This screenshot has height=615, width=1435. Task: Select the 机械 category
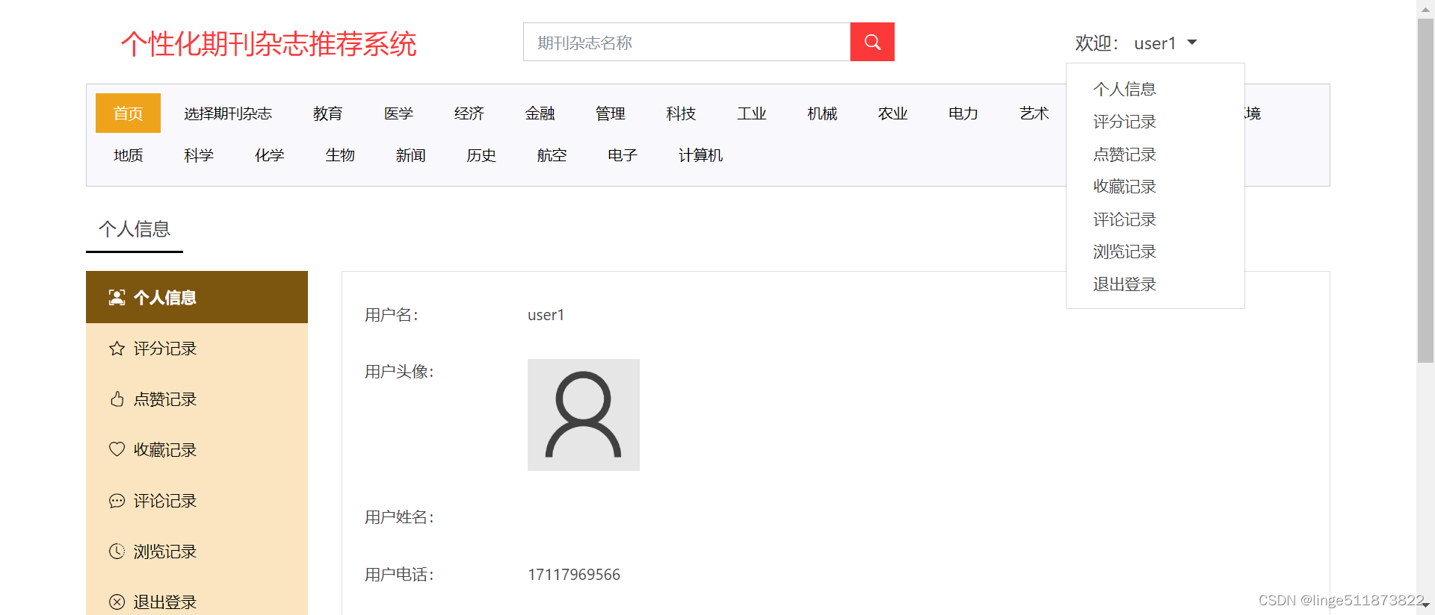pyautogui.click(x=822, y=113)
